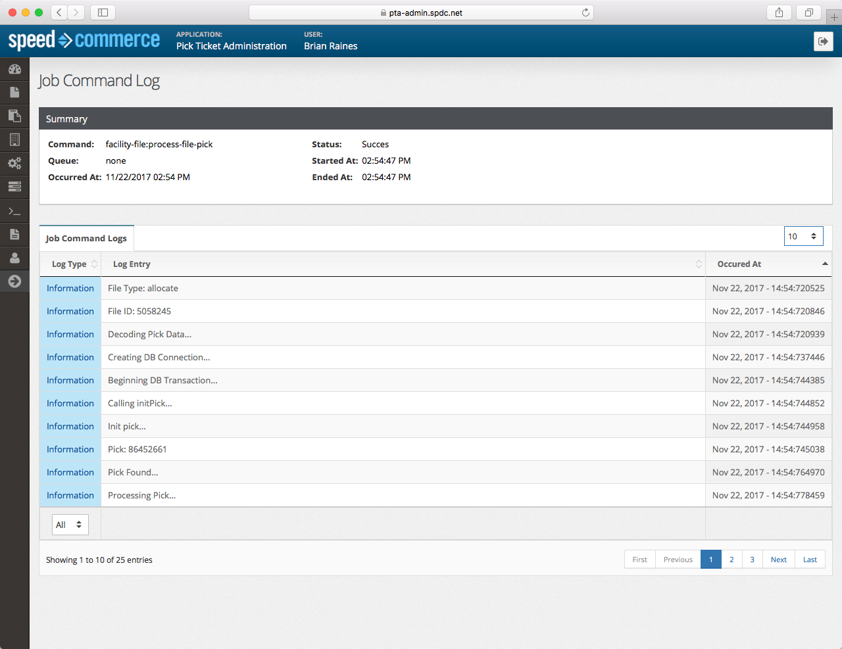Click timestamp 14:54:737446 cell
842x649 pixels.
point(768,357)
